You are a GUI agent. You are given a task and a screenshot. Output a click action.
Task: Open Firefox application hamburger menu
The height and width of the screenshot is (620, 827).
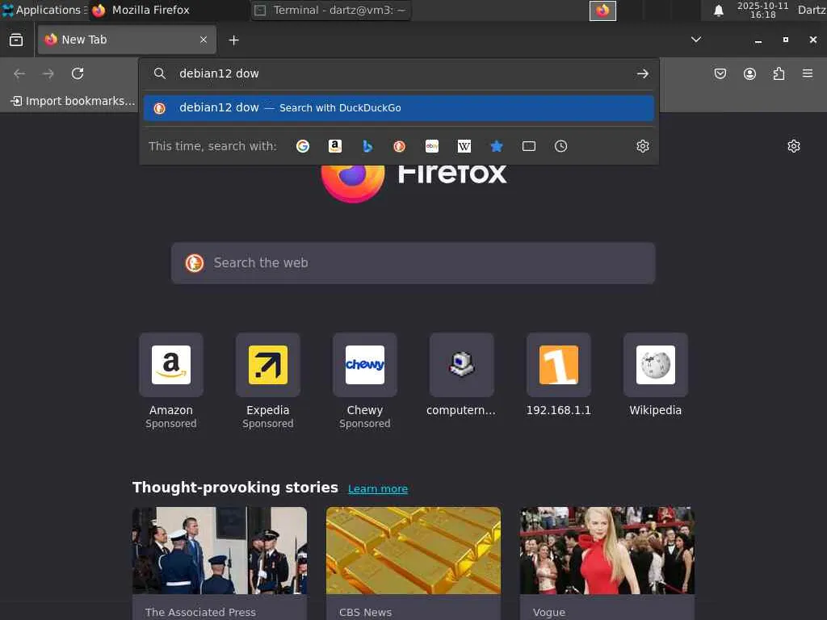pyautogui.click(x=808, y=73)
